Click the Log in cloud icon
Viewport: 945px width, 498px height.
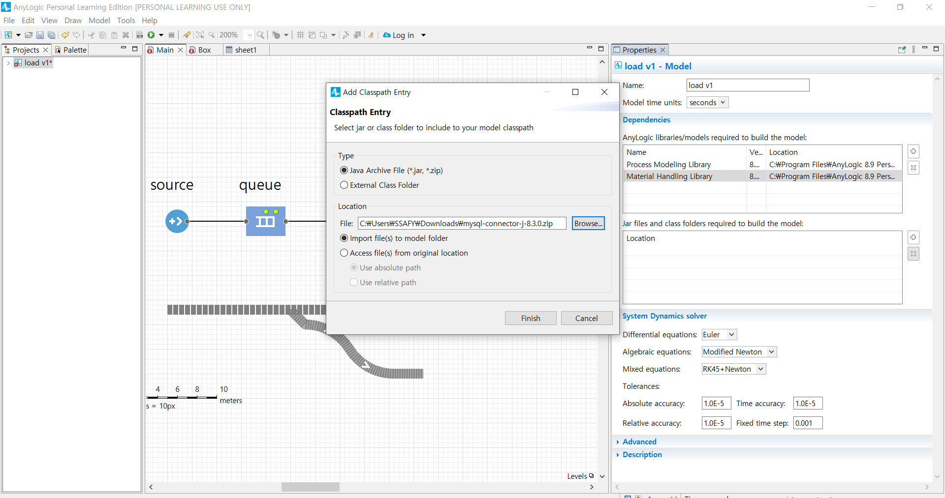[x=387, y=35]
